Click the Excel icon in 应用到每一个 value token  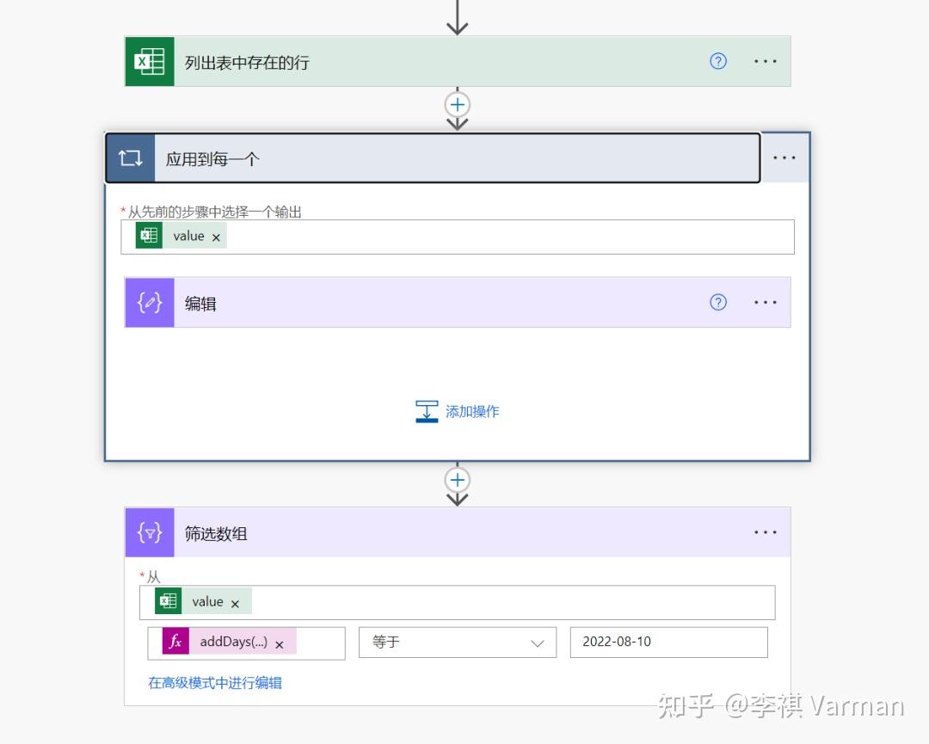pyautogui.click(x=149, y=235)
